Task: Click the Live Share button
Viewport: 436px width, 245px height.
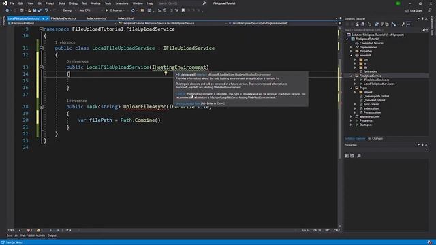Action: 414,11
